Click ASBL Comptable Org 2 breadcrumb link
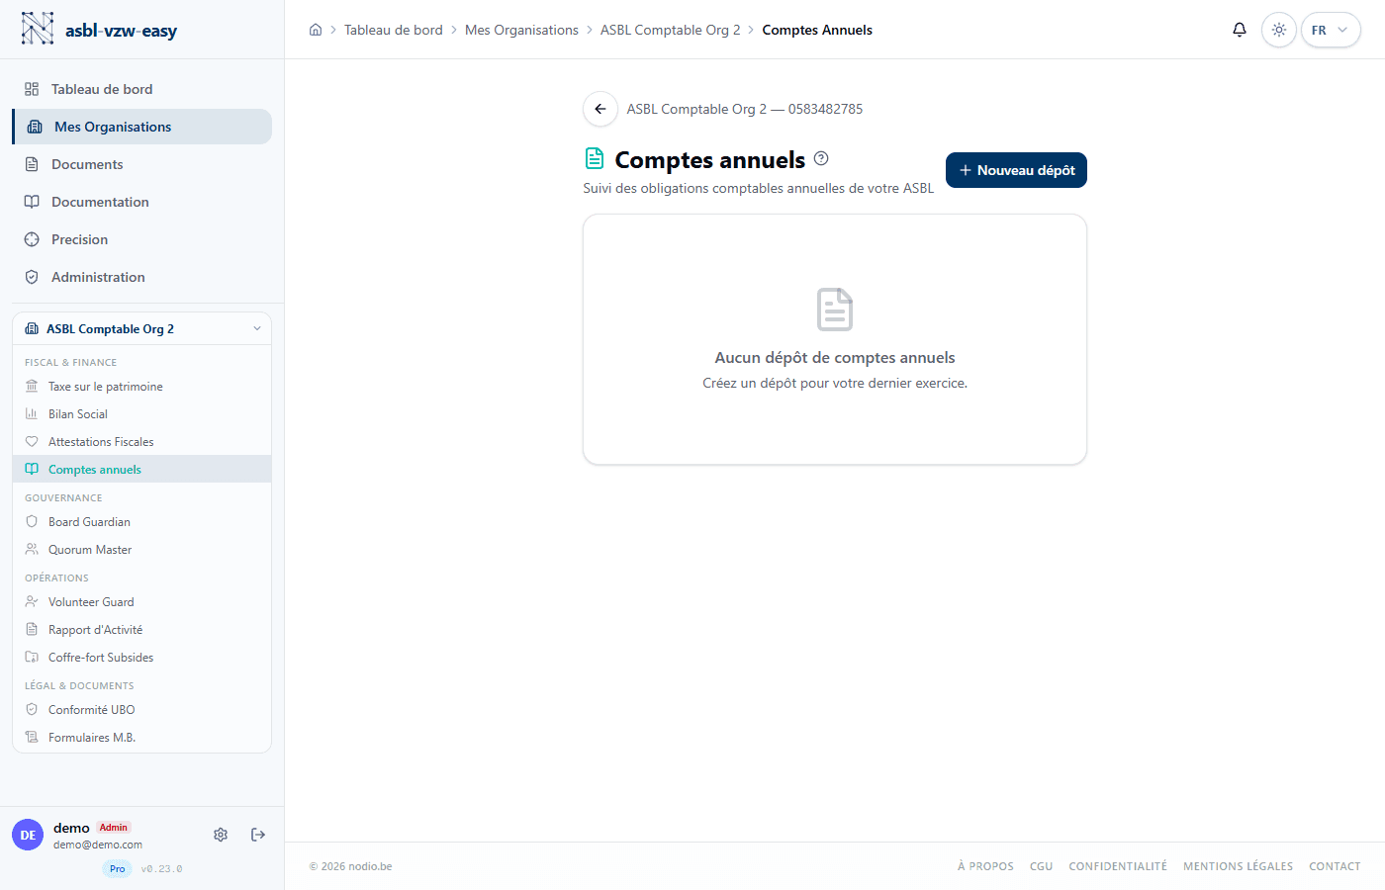Image resolution: width=1385 pixels, height=890 pixels. (x=670, y=30)
